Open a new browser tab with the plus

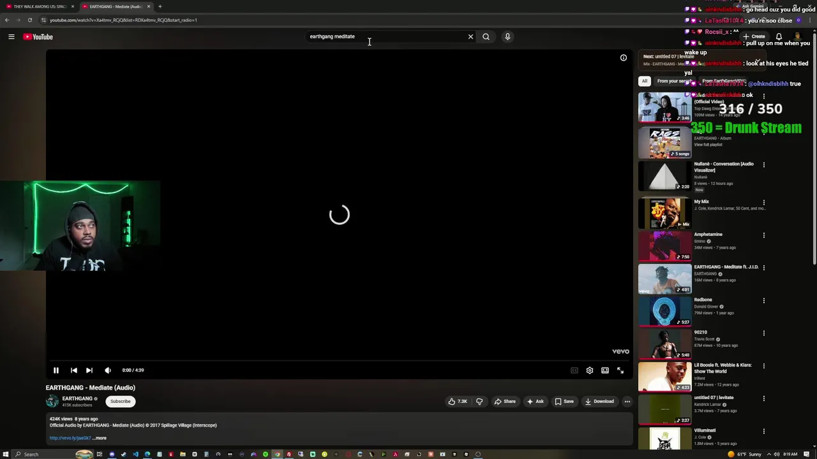click(x=160, y=6)
